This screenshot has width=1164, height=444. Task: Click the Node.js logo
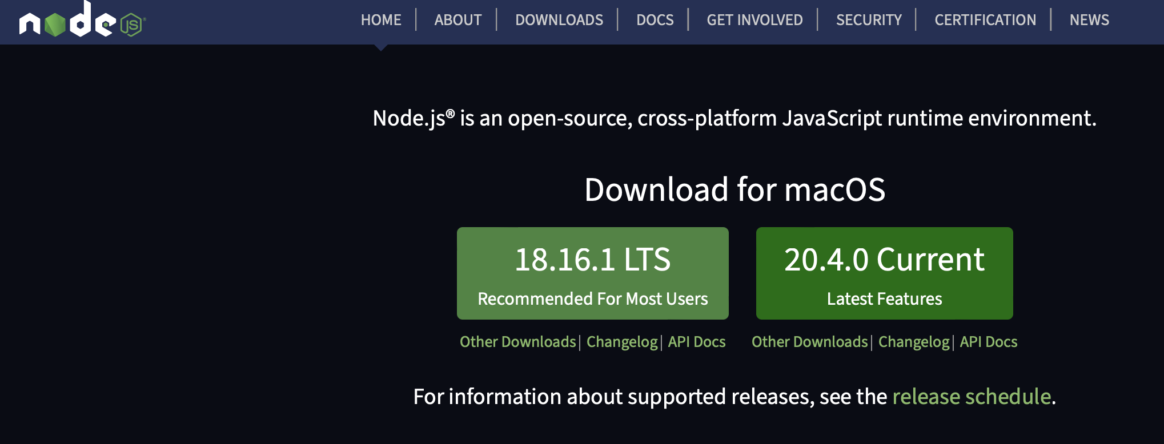click(82, 19)
